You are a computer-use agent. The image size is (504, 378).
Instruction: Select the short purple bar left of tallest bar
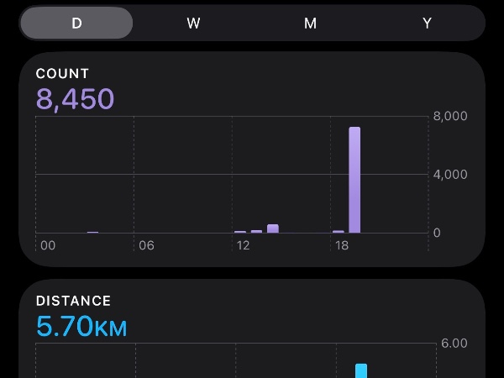click(339, 231)
